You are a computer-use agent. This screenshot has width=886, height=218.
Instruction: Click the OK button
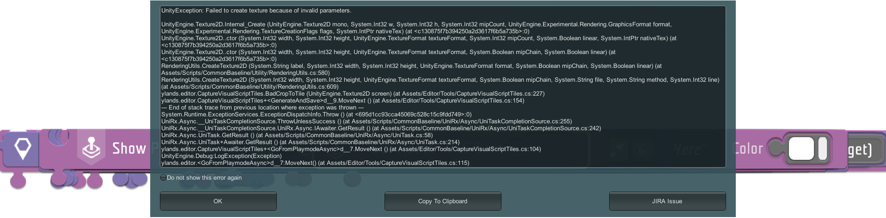218,201
